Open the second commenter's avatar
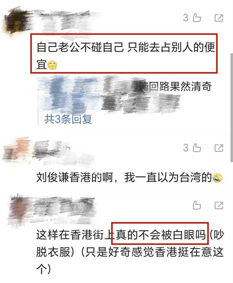 pyautogui.click(x=16, y=151)
